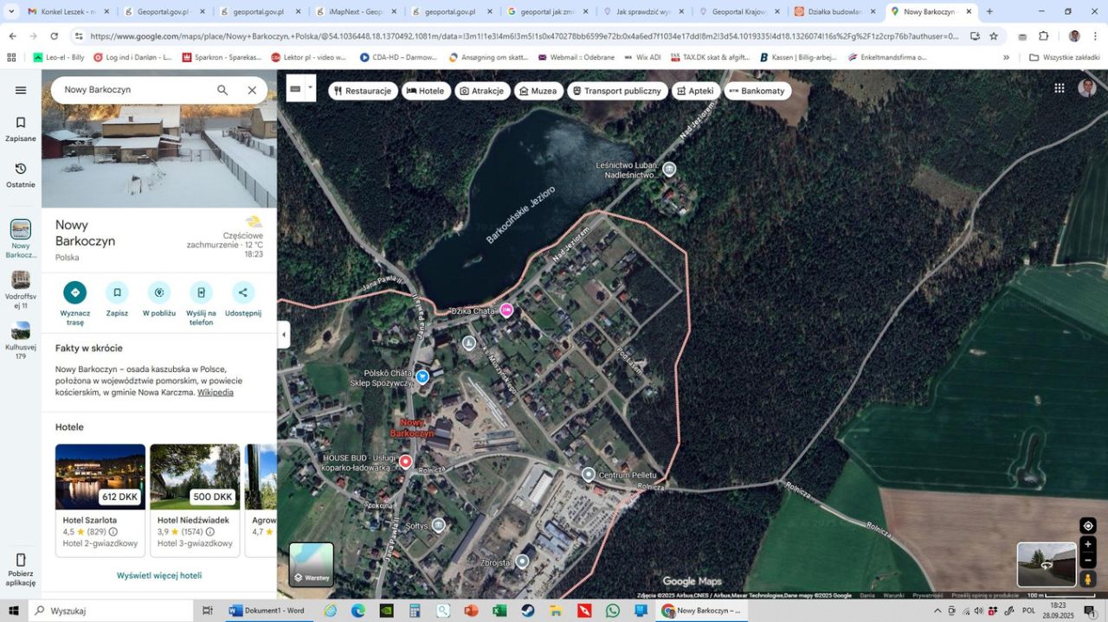Filter by Restauracje
Viewport: 1108px width, 622px height.
click(363, 91)
